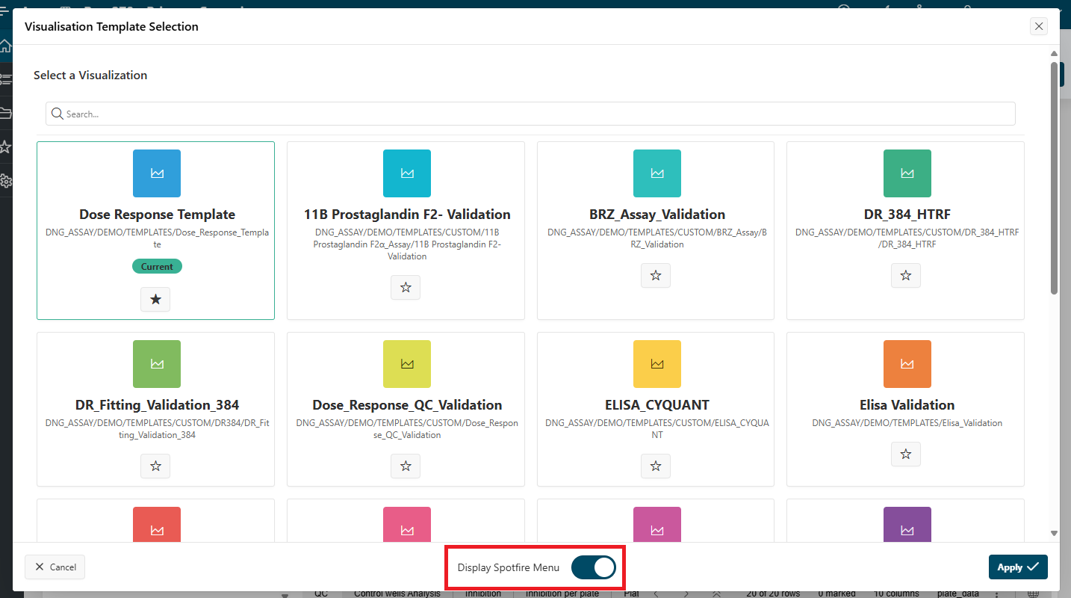Favorite the DR_Fitting_Validation_384 template
1071x598 pixels.
155,466
